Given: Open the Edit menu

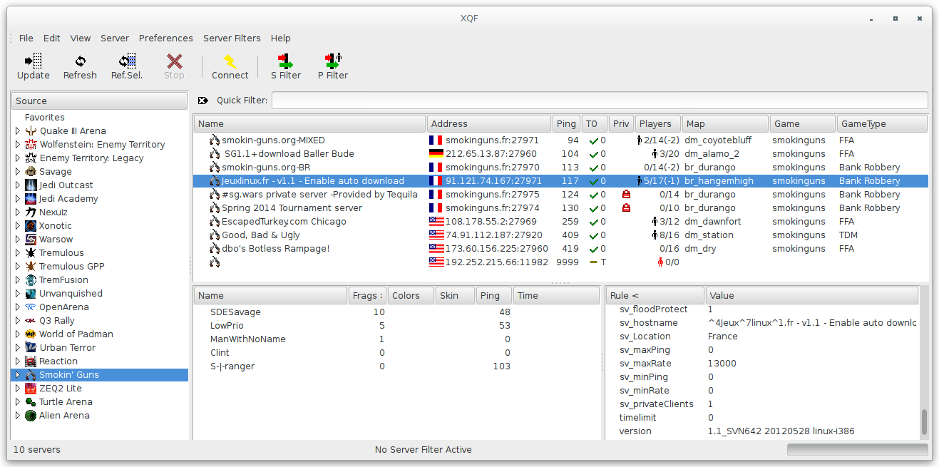Looking at the screenshot, I should pyautogui.click(x=51, y=39).
